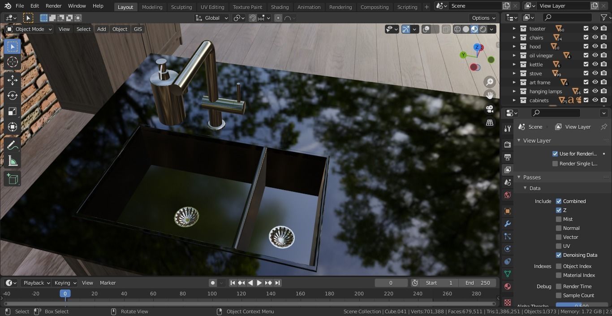This screenshot has width=612, height=316.
Task: Activate the Select Box tool
Action: coord(13,46)
